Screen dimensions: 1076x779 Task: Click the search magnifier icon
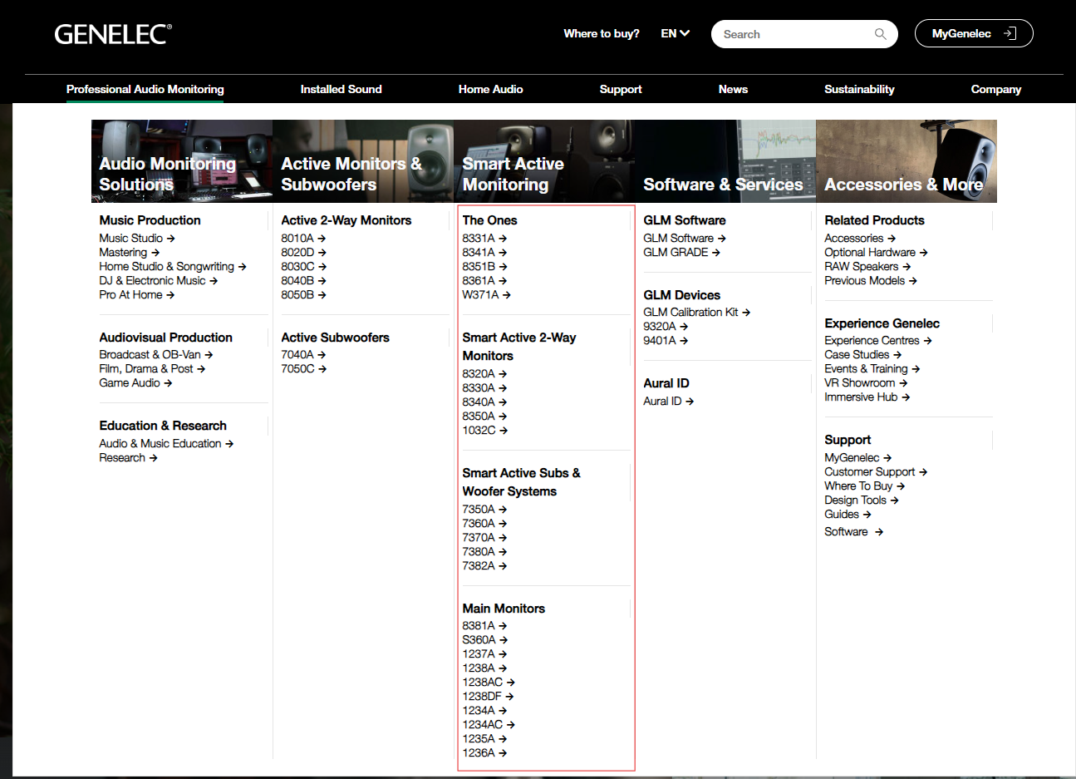tap(881, 34)
